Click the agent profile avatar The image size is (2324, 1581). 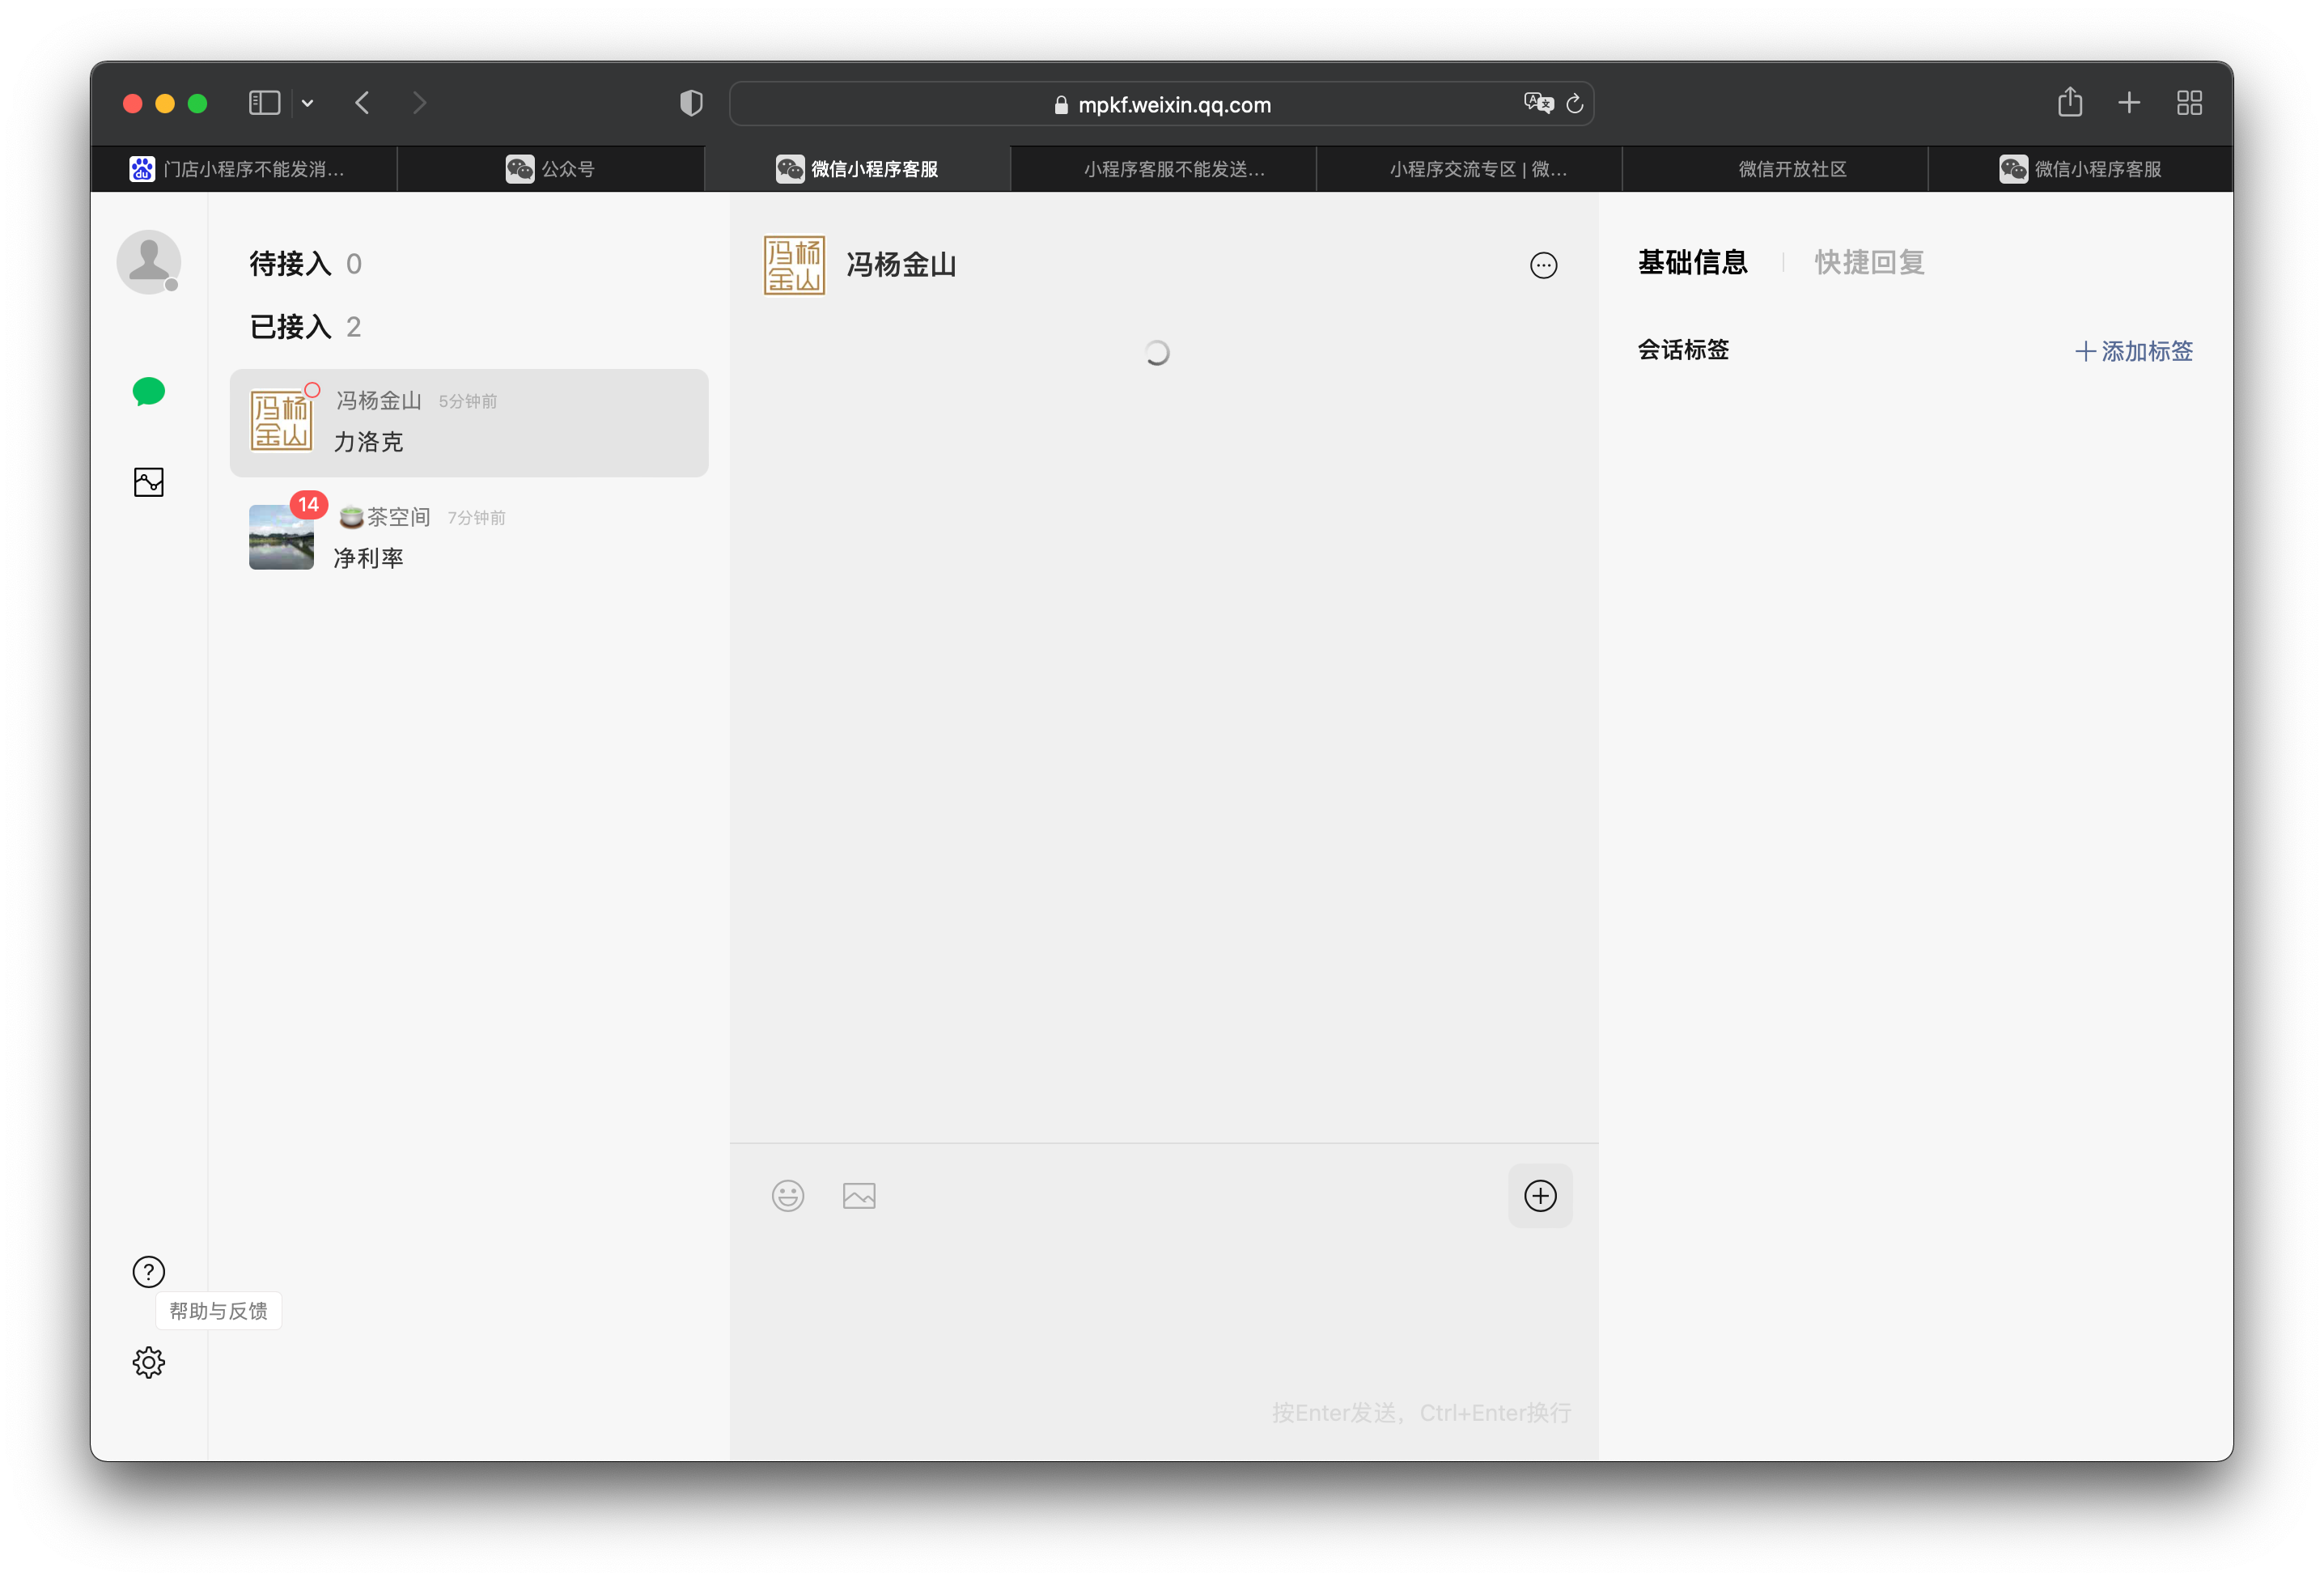pos(148,262)
